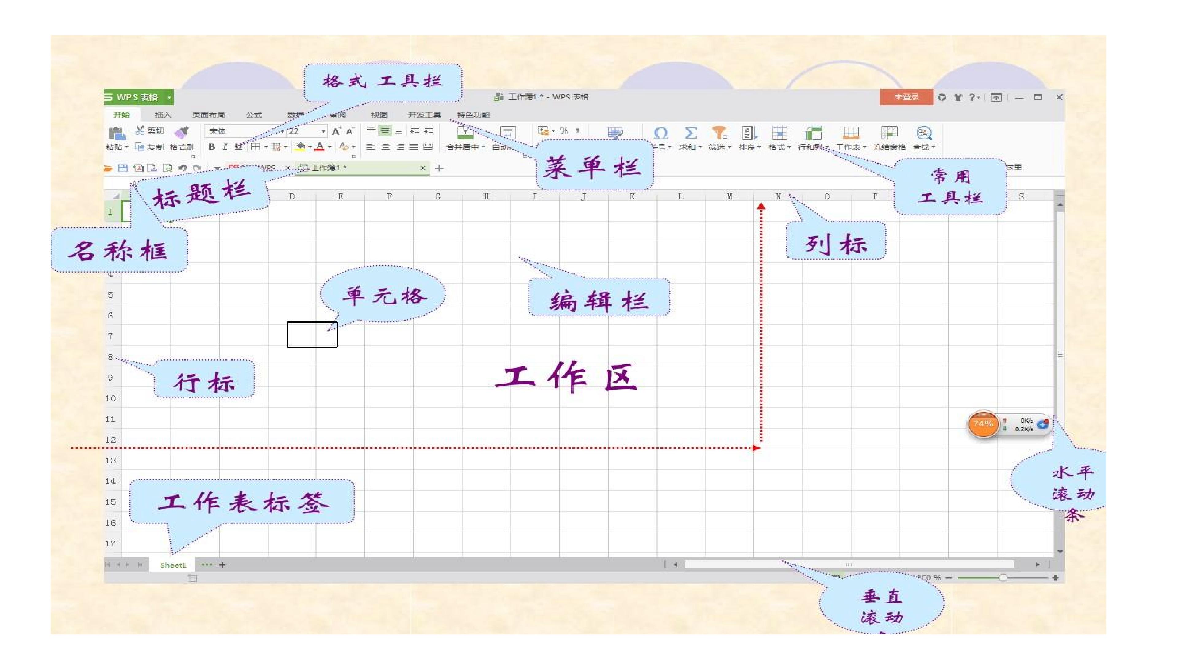Select the 工作簿1 document tab
Viewport: 1178px width, 663px height.
[362, 168]
